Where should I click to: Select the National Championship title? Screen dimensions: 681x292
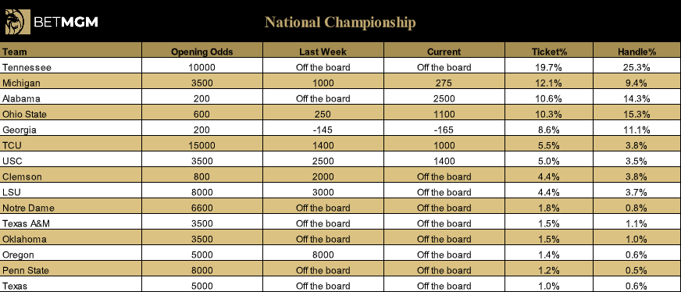tap(340, 22)
